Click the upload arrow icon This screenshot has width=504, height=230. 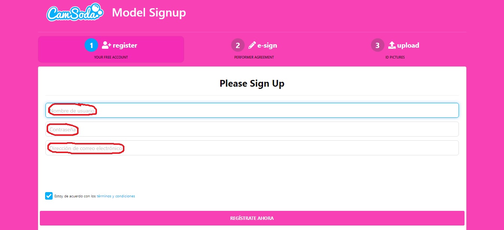[392, 45]
